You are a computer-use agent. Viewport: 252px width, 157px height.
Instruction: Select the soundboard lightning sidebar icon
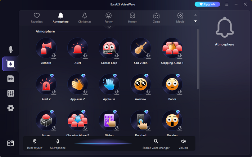(x=10, y=64)
